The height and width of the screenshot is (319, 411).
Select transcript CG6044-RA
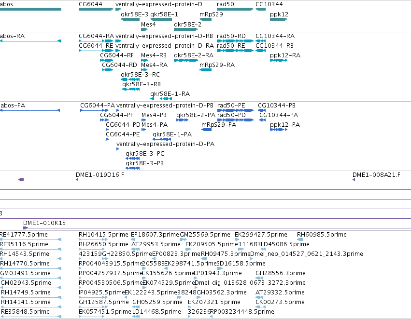tap(96, 41)
